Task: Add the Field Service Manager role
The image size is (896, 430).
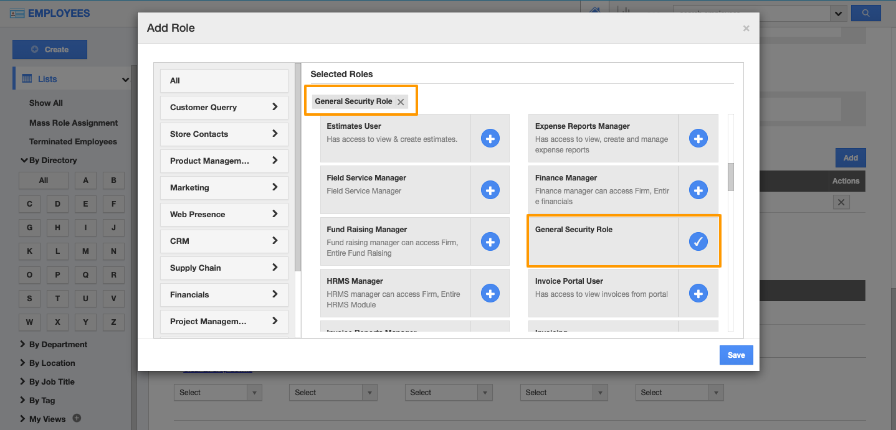Action: pos(490,190)
